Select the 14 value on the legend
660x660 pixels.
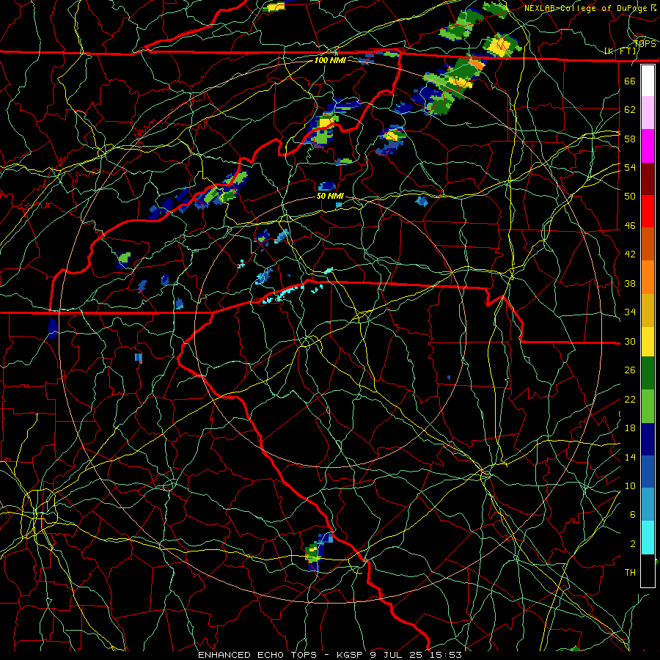click(630, 457)
